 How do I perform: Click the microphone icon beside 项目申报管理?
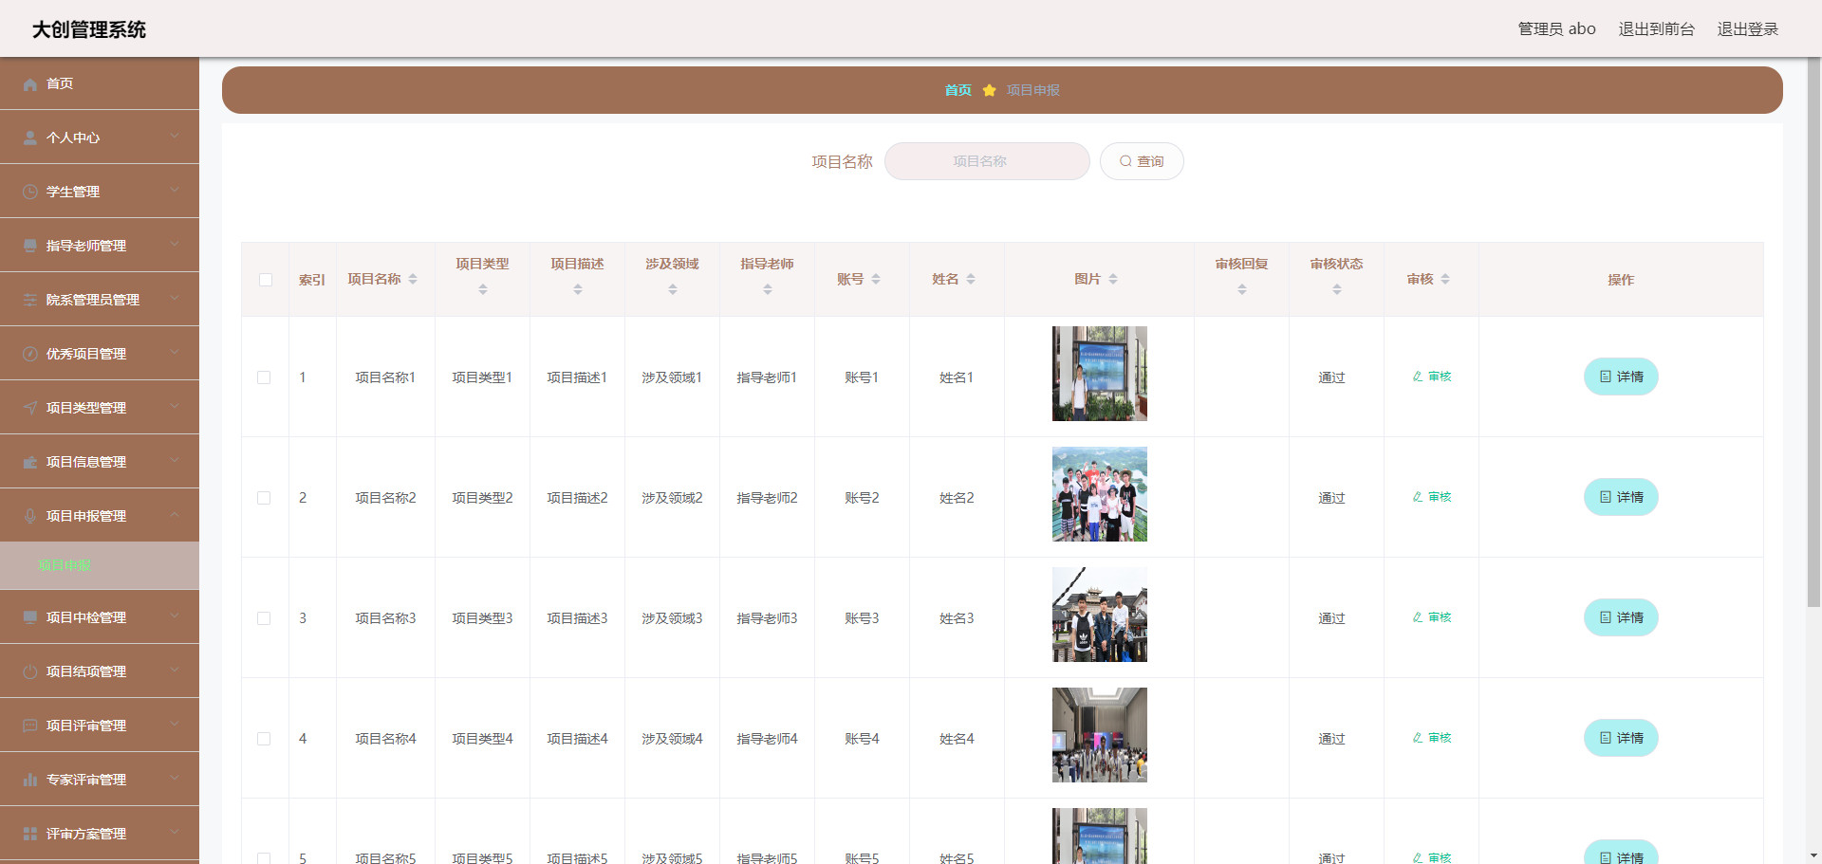(x=30, y=517)
